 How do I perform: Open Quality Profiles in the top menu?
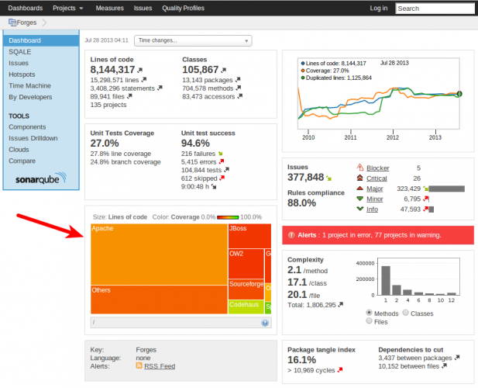pyautogui.click(x=183, y=8)
